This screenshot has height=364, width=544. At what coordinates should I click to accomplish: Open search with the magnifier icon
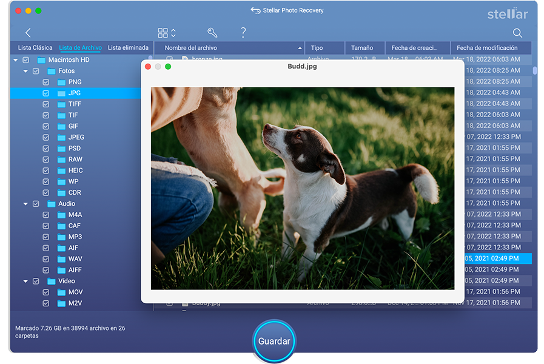coord(517,33)
